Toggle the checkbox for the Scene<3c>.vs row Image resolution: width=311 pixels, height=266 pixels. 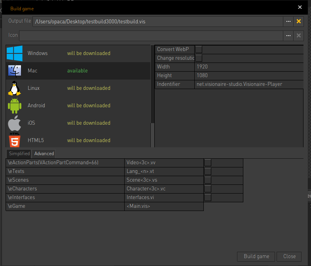pos(208,180)
